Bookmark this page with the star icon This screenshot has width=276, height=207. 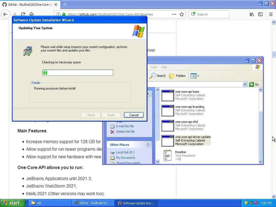[182, 14]
